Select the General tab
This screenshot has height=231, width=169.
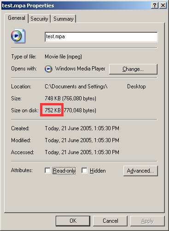pyautogui.click(x=17, y=18)
